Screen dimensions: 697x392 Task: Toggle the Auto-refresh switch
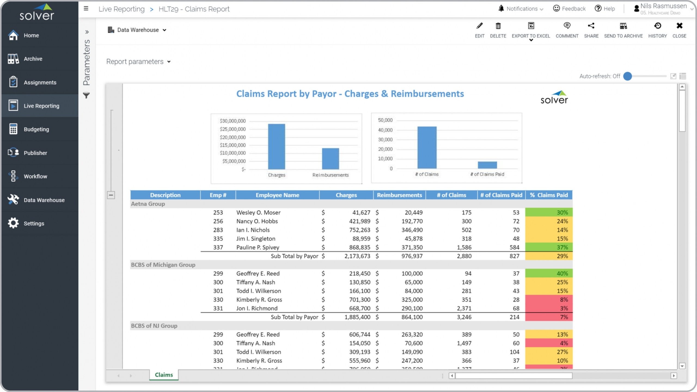(x=628, y=76)
